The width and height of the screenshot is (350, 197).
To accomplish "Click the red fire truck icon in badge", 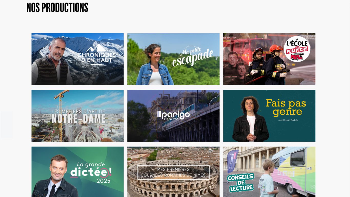I will pyautogui.click(x=297, y=56).
